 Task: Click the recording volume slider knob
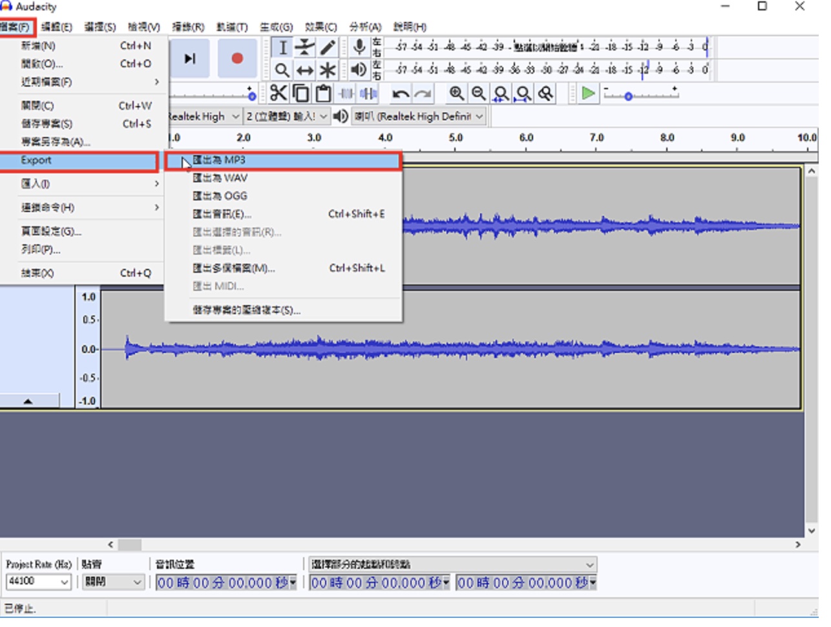[252, 96]
